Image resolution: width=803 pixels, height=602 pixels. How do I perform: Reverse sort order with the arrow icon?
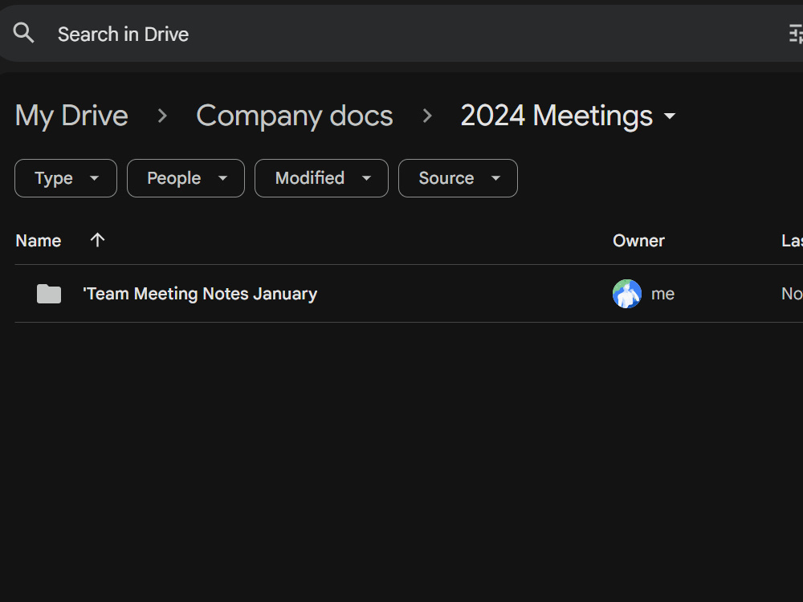(97, 239)
